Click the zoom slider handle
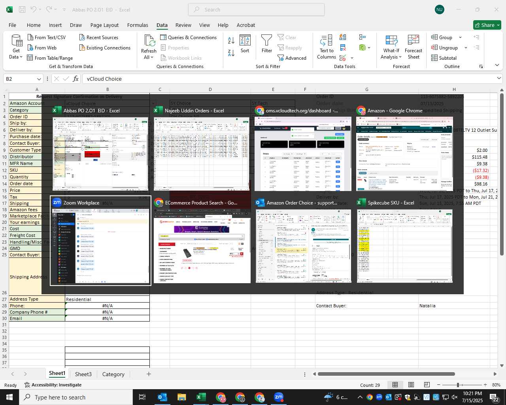 click(458, 385)
